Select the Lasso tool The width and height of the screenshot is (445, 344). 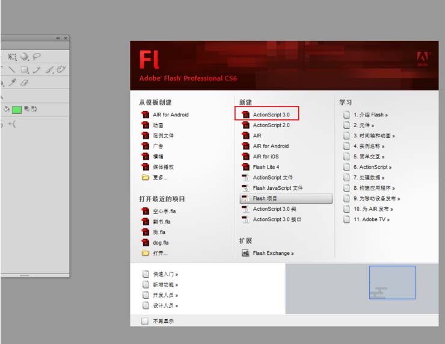(37, 57)
